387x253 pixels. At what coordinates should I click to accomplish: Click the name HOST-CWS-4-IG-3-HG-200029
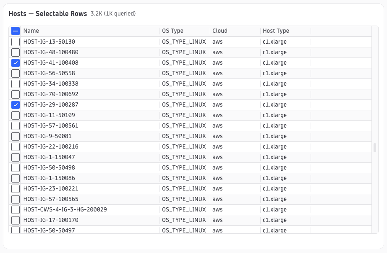tap(65, 209)
